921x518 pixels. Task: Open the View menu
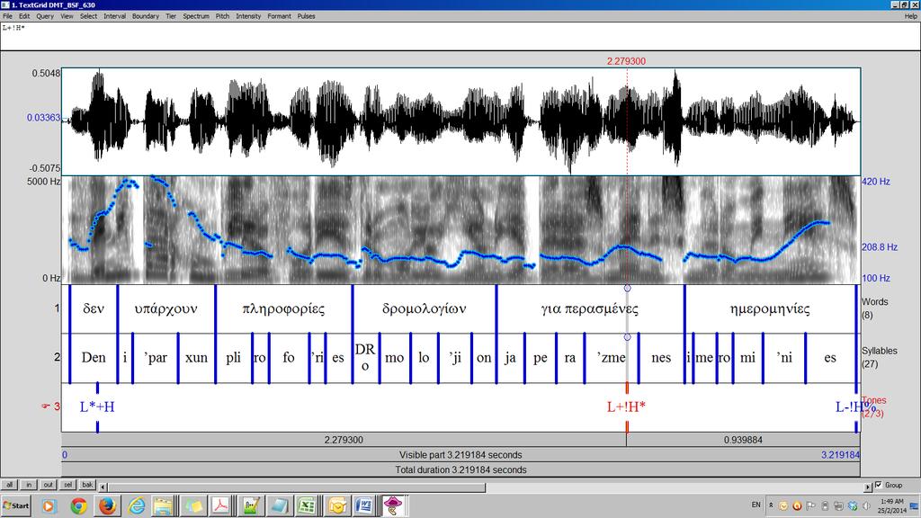[67, 16]
